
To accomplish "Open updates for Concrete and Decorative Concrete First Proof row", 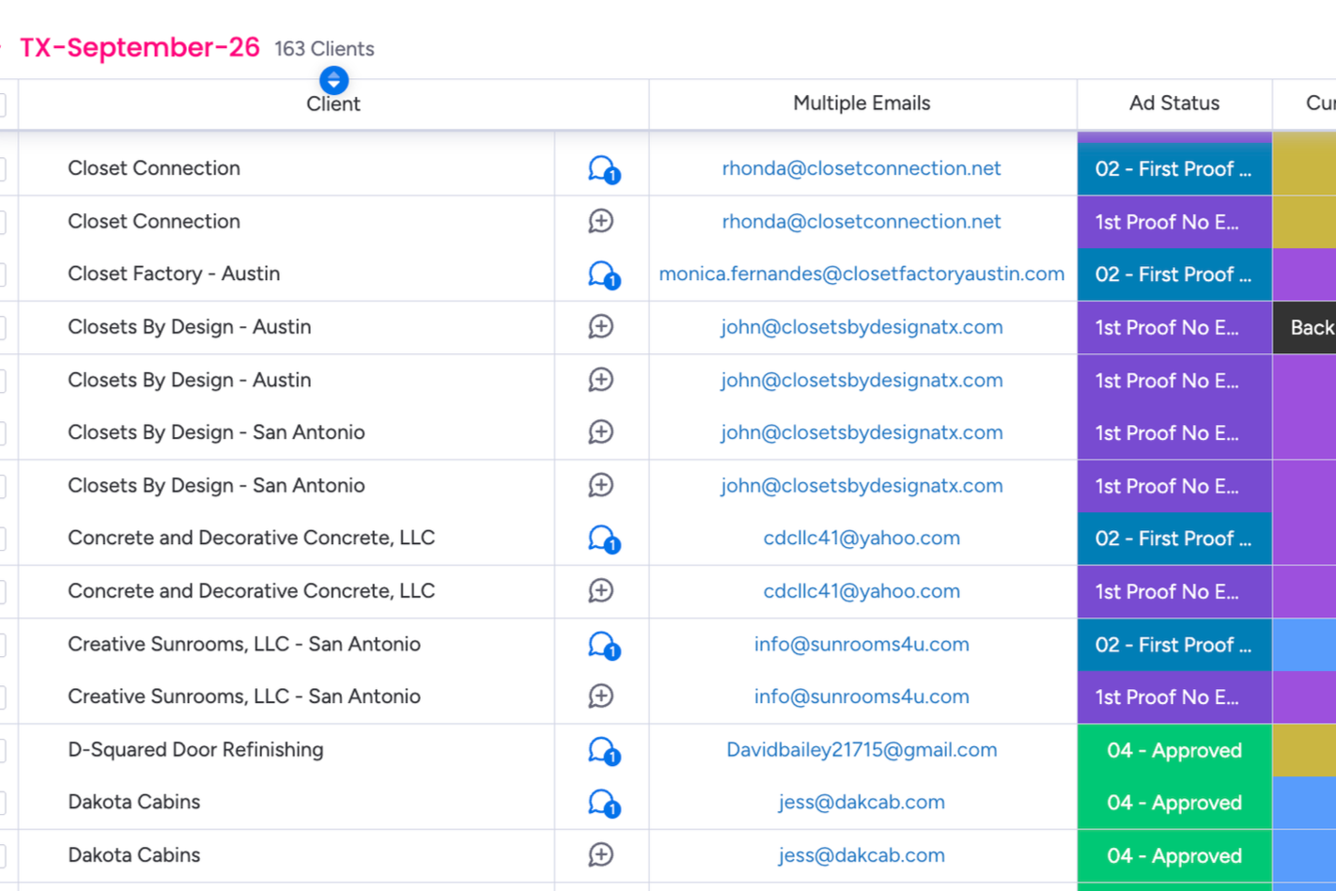I will pyautogui.click(x=602, y=539).
